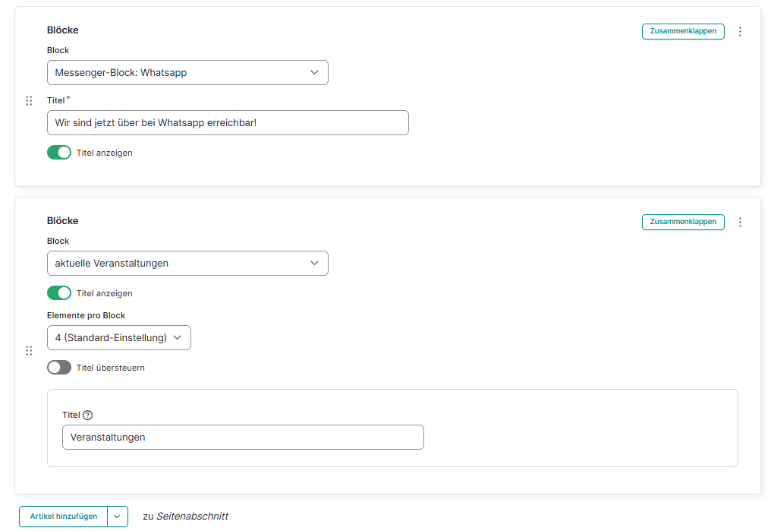771x531 pixels.
Task: Collapse the Whatsapp block with Zusammenklappen
Action: click(x=683, y=32)
